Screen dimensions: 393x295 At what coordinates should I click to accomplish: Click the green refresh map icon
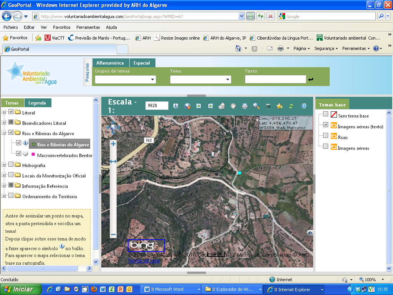(291, 106)
